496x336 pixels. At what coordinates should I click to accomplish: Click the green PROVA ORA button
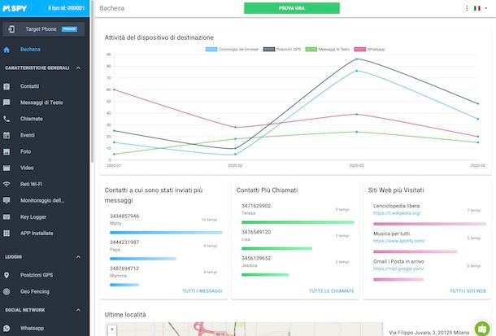coord(292,8)
